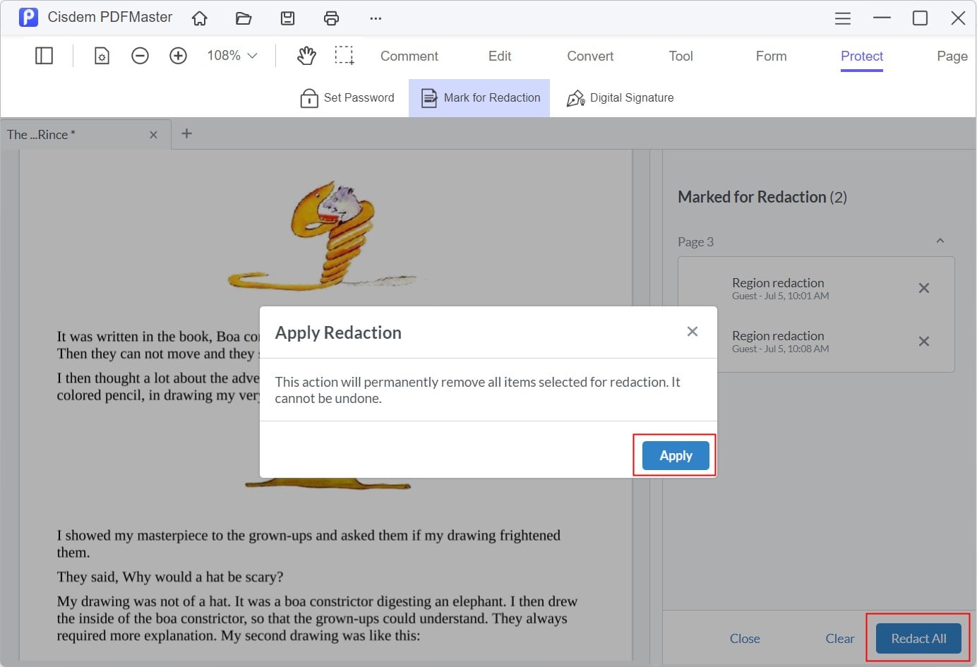Click the Home icon in title bar
977x667 pixels.
click(x=200, y=18)
